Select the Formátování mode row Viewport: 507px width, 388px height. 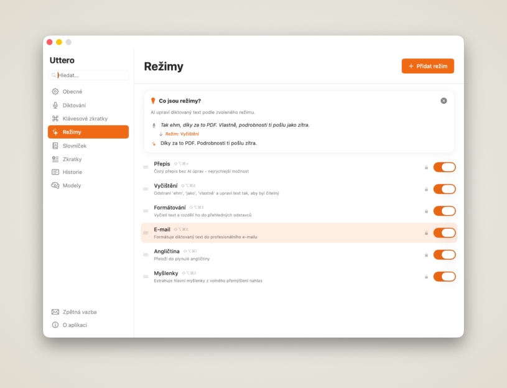click(299, 211)
